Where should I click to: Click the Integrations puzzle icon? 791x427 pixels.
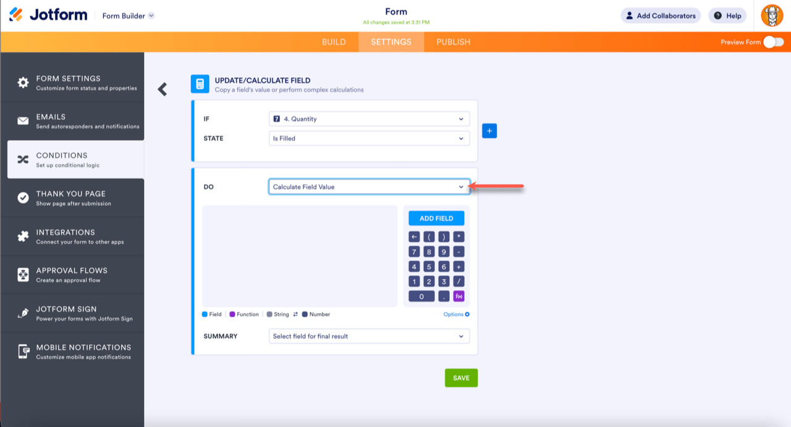[x=23, y=236]
